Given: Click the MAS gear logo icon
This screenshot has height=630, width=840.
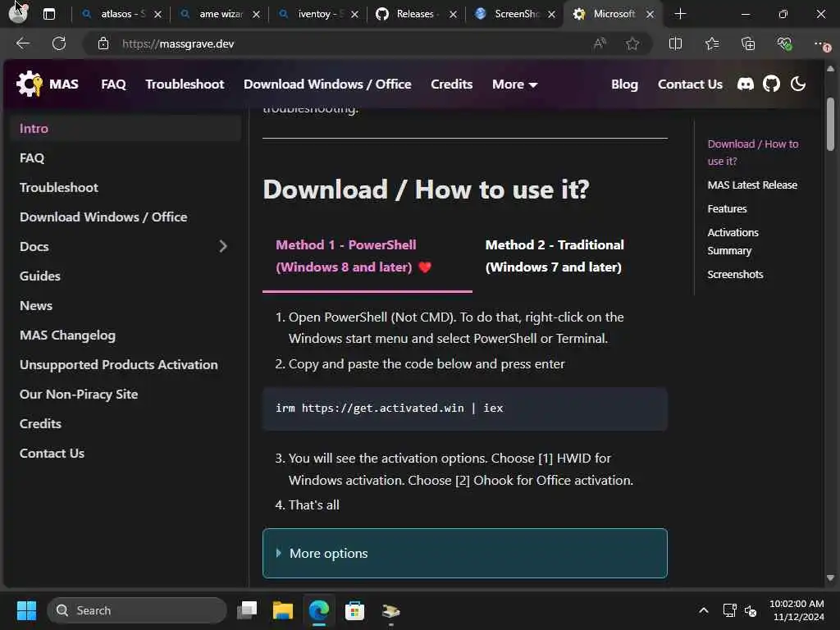Looking at the screenshot, I should click(29, 84).
